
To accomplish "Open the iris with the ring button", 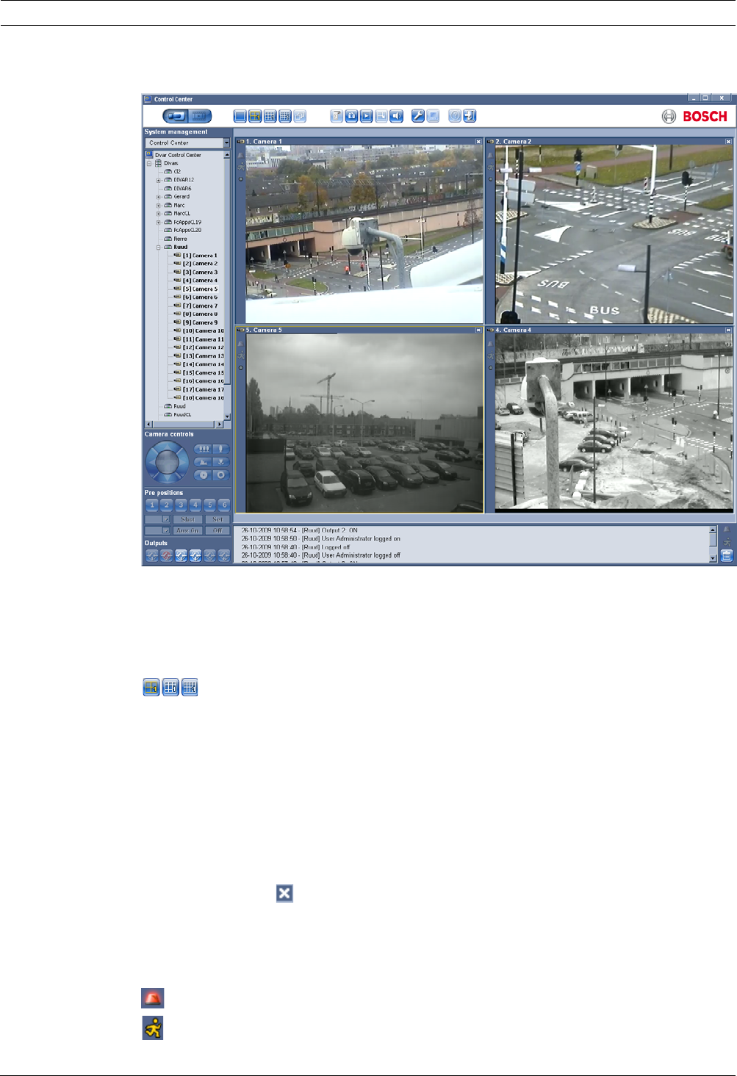I will tap(221, 475).
